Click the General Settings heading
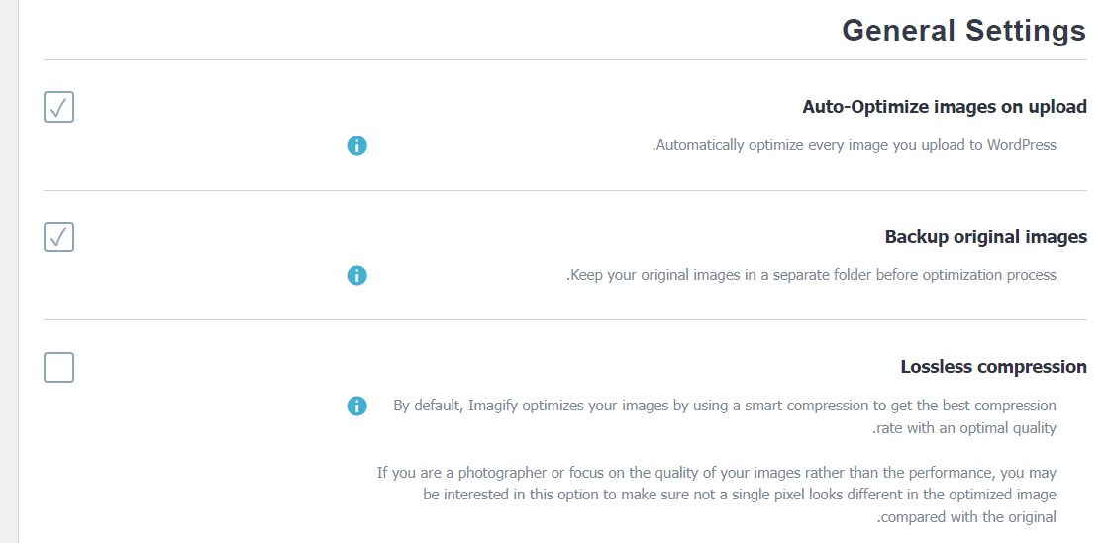1107x543 pixels. click(962, 31)
